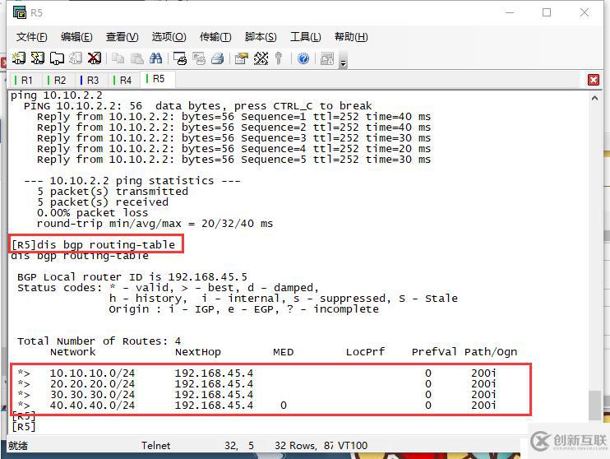
Task: Click the R5 application icon in title bar
Action: point(19,12)
